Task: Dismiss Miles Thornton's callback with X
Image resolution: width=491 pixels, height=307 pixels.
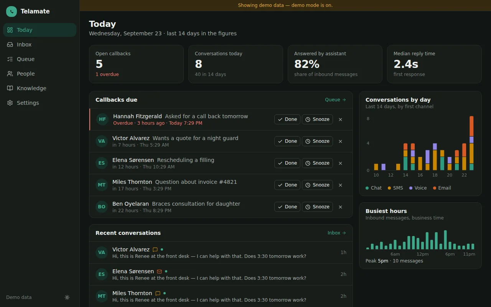Action: click(x=340, y=185)
